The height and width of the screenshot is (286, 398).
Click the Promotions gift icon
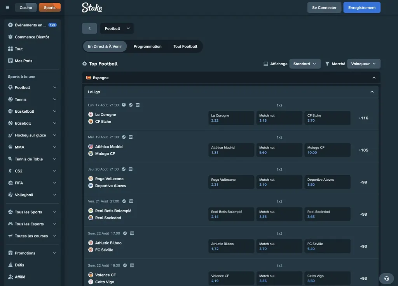coord(10,253)
